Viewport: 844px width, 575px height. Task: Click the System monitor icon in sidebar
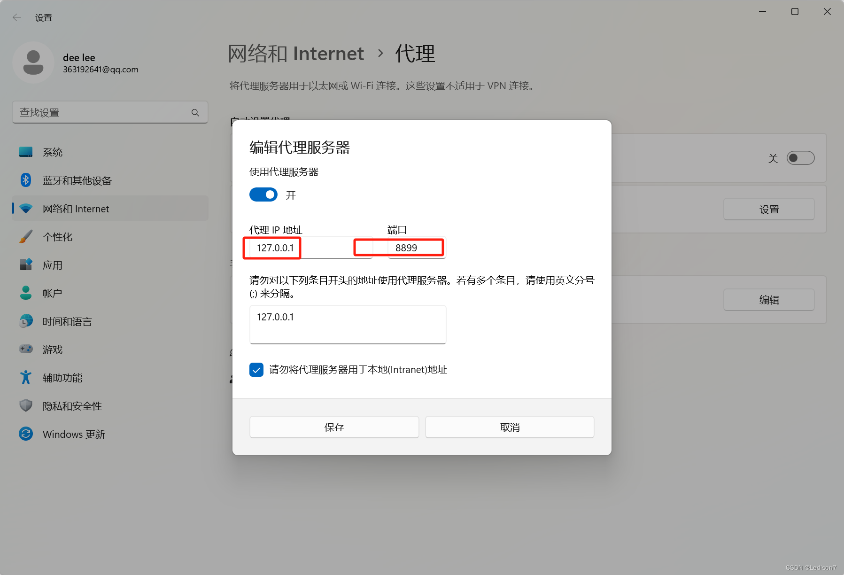(x=26, y=152)
